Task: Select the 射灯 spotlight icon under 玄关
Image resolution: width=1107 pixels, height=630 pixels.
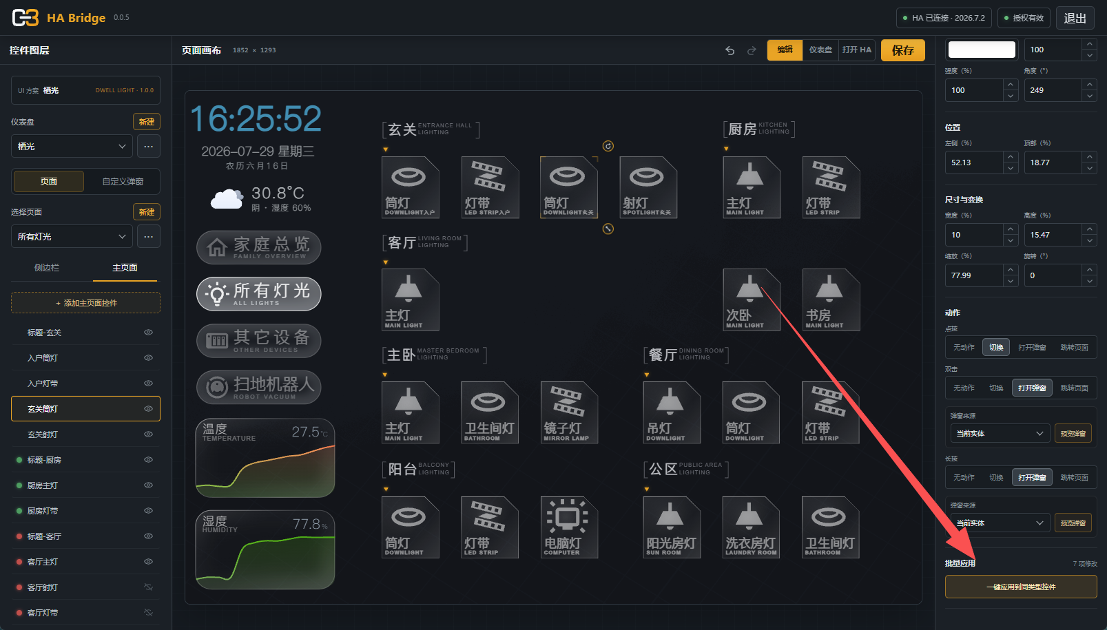Action: click(x=648, y=187)
